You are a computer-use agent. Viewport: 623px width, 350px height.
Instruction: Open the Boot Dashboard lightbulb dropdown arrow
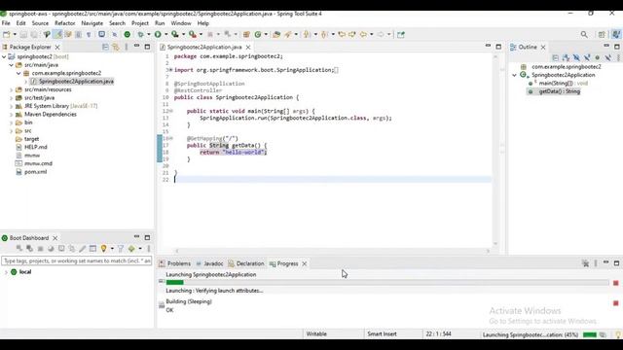tap(112, 249)
